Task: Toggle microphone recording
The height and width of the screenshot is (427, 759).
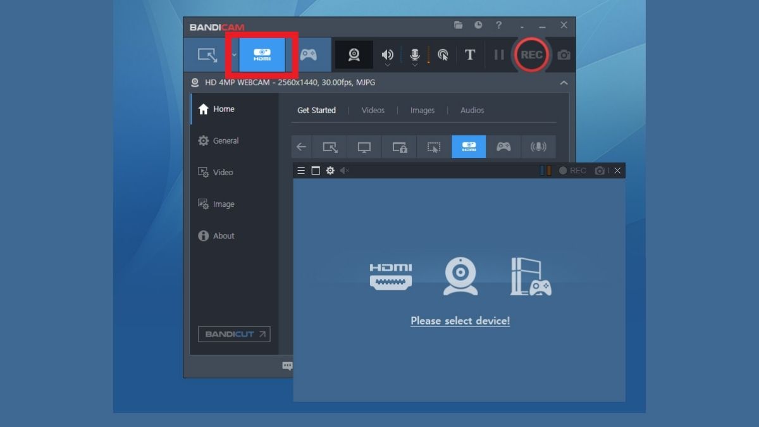Action: tap(415, 55)
